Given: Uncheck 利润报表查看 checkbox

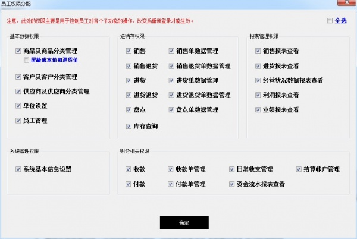Looking at the screenshot, I should click(258, 95).
